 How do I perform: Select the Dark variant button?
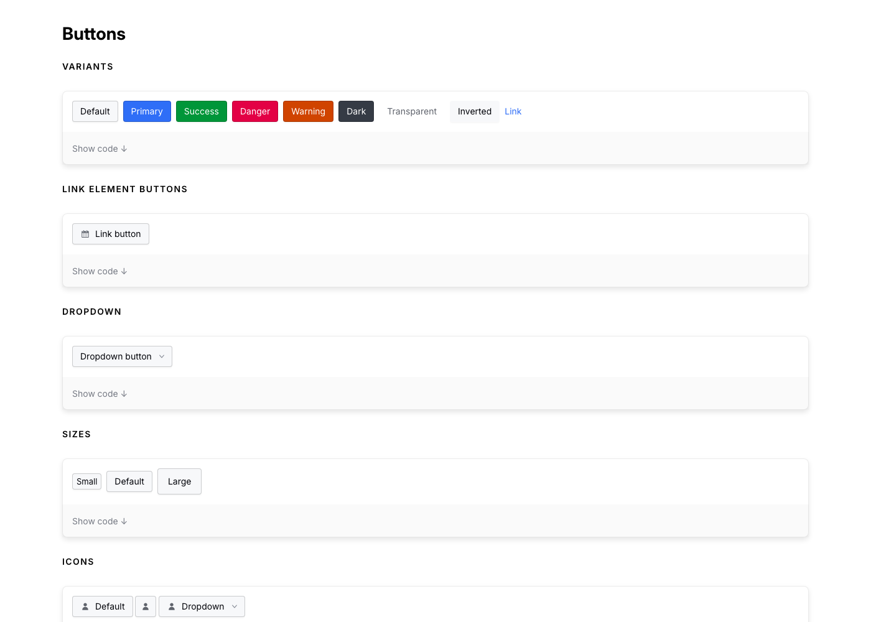click(x=356, y=111)
